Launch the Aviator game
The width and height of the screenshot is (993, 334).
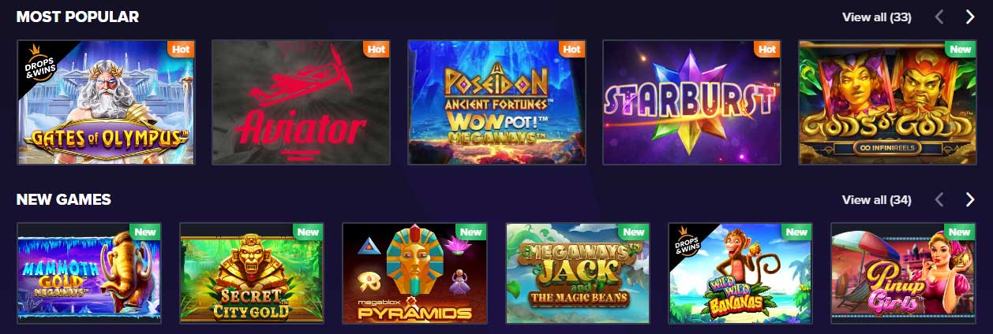point(301,102)
